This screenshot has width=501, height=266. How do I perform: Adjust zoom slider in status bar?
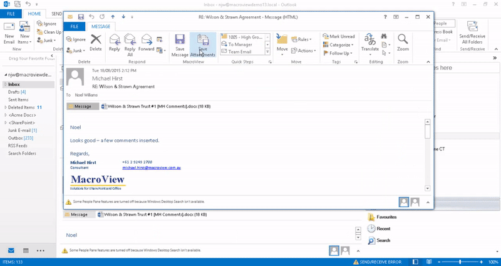tap(460, 262)
